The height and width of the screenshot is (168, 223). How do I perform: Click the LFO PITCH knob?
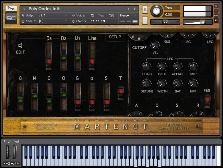pos(146,67)
